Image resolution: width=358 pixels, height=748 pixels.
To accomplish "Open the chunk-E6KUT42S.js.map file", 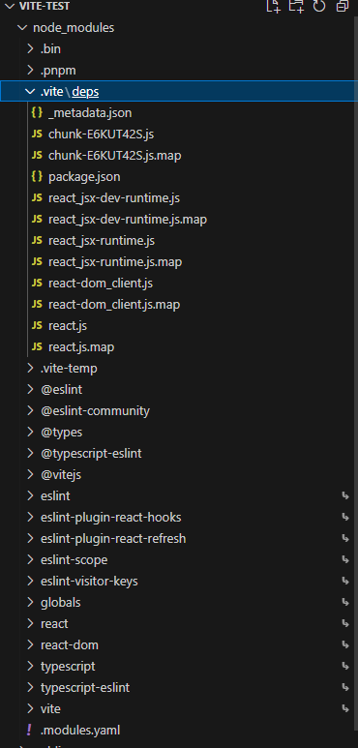I will 114,156.
